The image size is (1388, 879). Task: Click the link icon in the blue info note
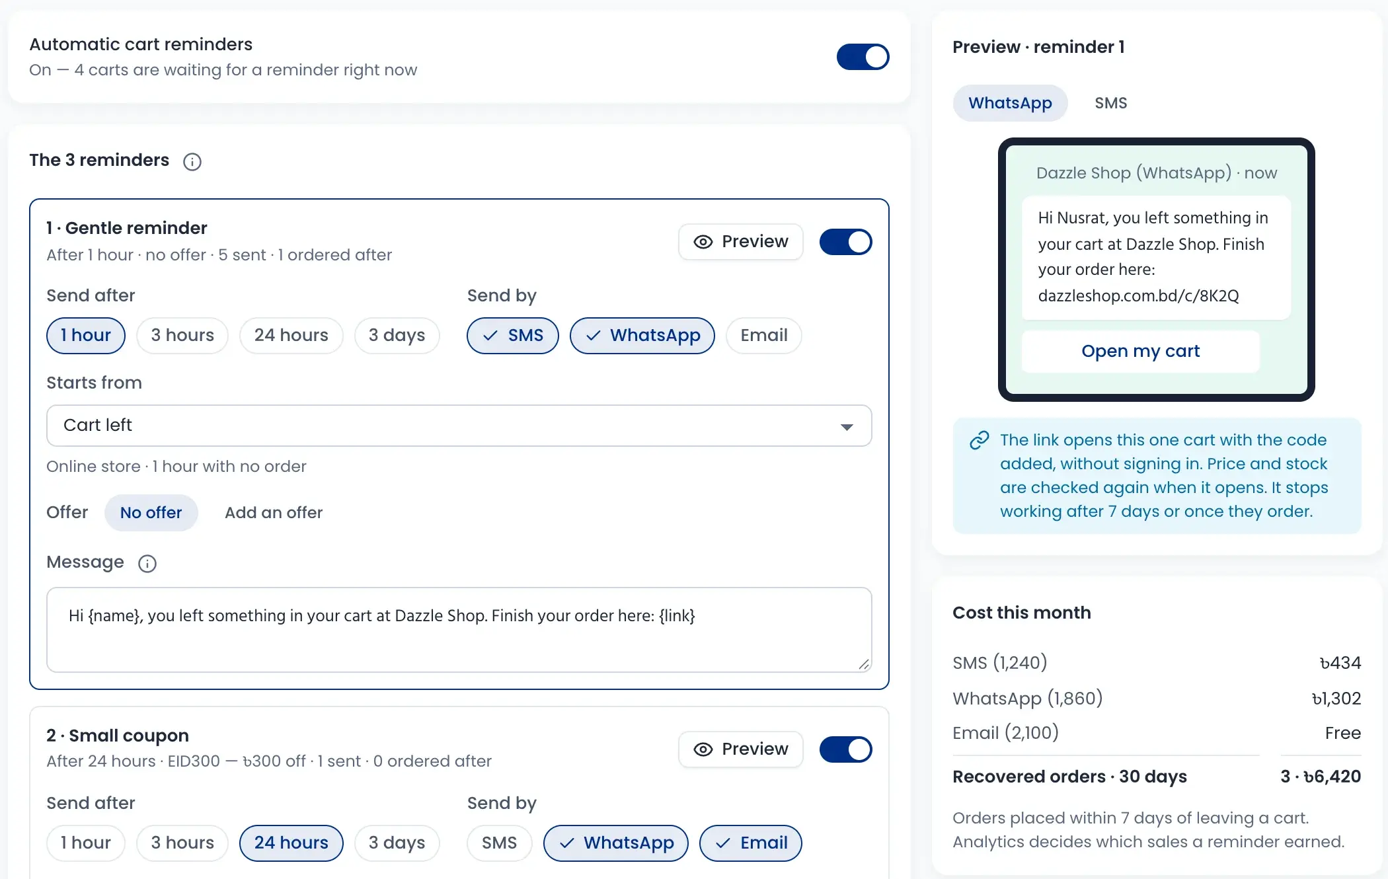979,440
